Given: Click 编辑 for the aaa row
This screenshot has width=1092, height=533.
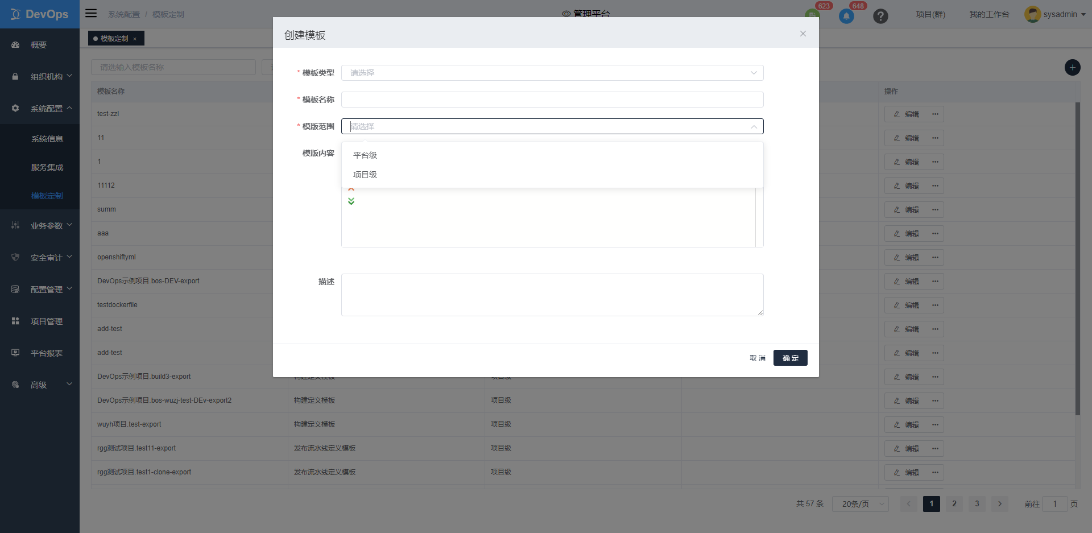Looking at the screenshot, I should [906, 234].
